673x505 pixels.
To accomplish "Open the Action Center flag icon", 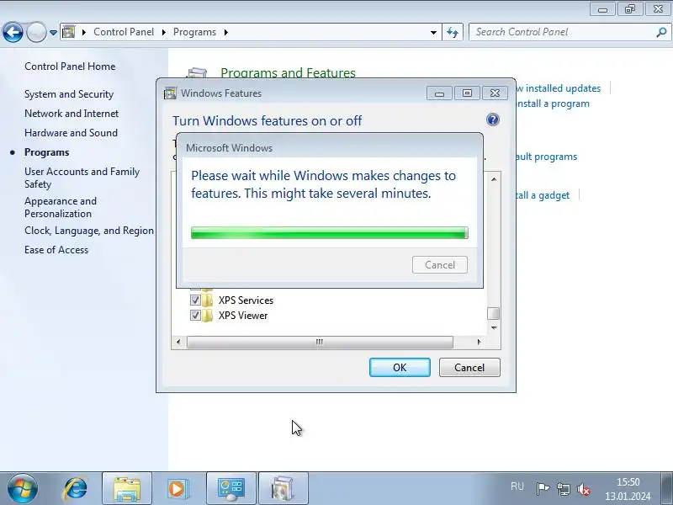I will 543,488.
